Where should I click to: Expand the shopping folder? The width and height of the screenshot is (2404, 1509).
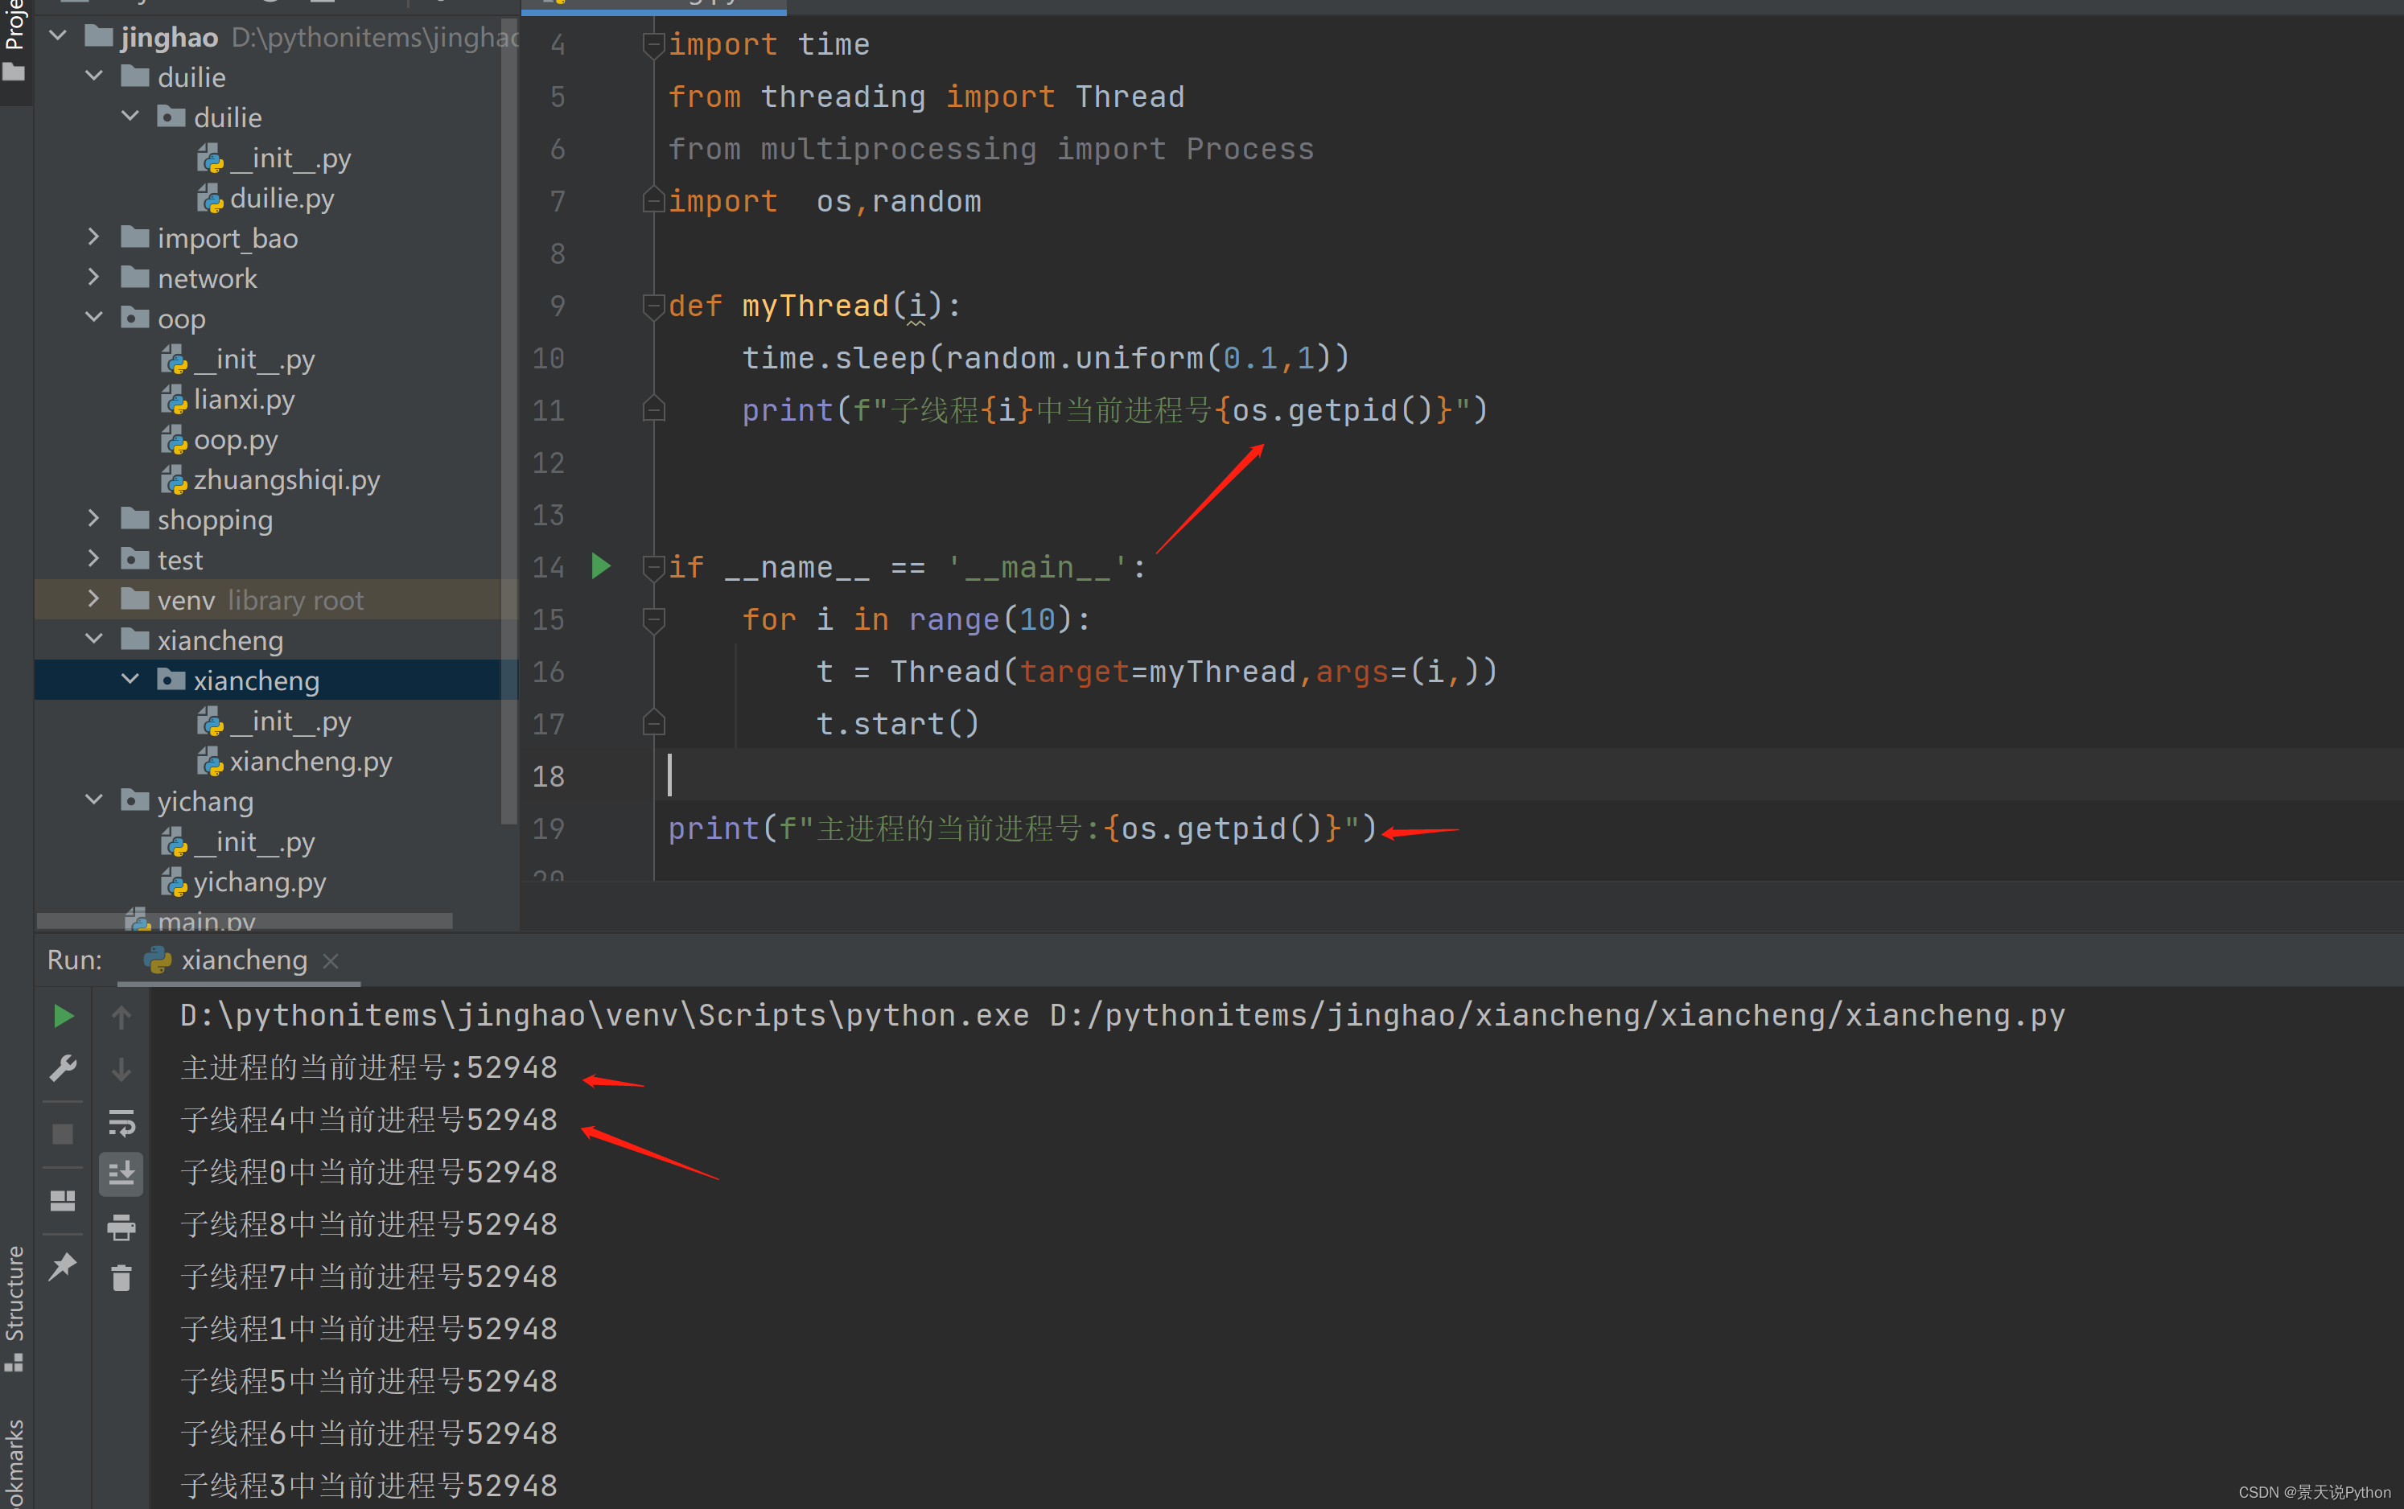(x=94, y=519)
